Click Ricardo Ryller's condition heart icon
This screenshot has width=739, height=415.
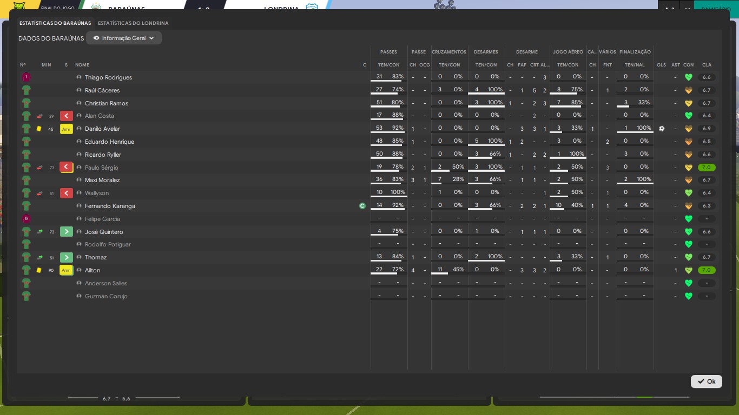pos(688,155)
